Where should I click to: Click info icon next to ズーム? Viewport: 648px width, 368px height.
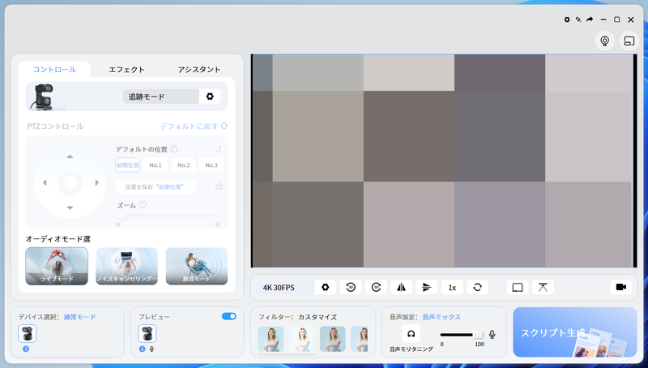point(143,205)
